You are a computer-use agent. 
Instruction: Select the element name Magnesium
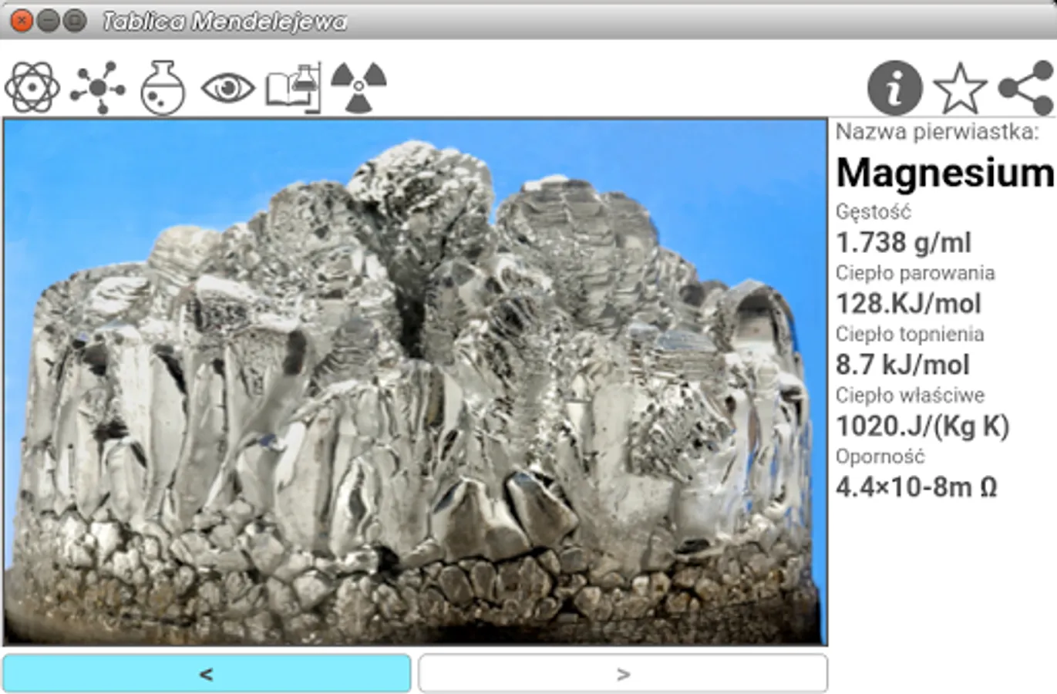(944, 172)
